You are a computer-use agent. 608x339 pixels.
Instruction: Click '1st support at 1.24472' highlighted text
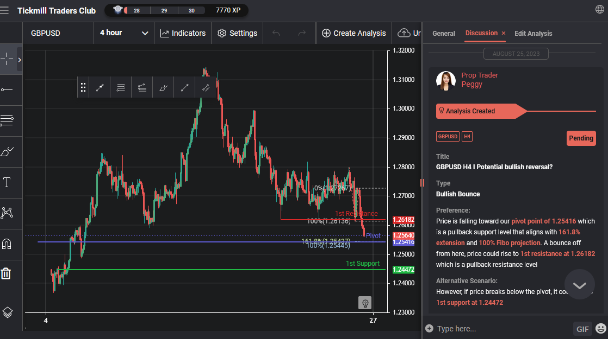pos(469,303)
